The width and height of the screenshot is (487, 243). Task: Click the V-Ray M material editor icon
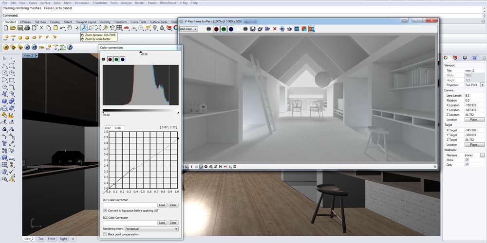pyautogui.click(x=6, y=47)
